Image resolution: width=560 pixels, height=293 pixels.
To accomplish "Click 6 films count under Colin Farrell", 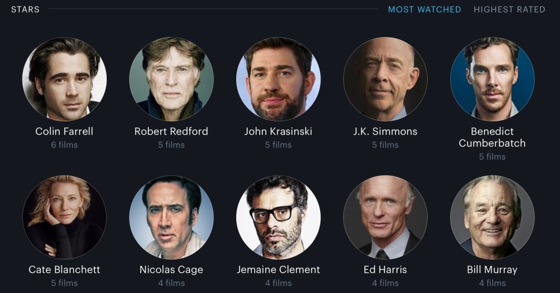I will [x=65, y=145].
